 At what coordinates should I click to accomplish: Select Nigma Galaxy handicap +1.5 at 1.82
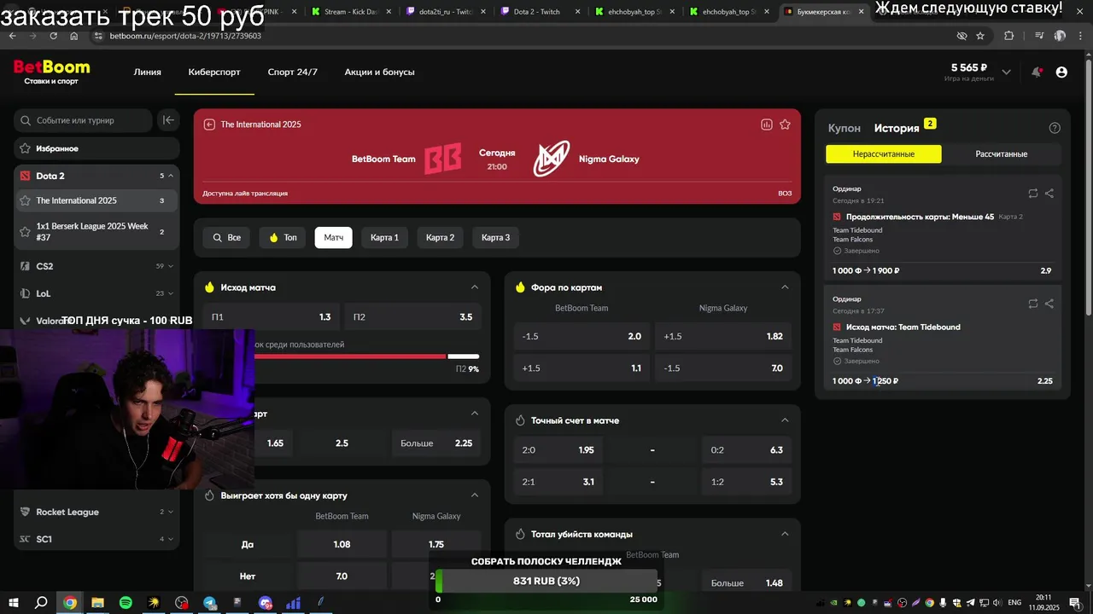(x=723, y=337)
